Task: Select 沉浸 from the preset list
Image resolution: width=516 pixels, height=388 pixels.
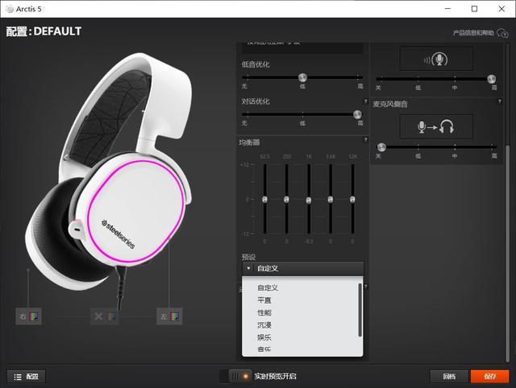Action: point(264,325)
